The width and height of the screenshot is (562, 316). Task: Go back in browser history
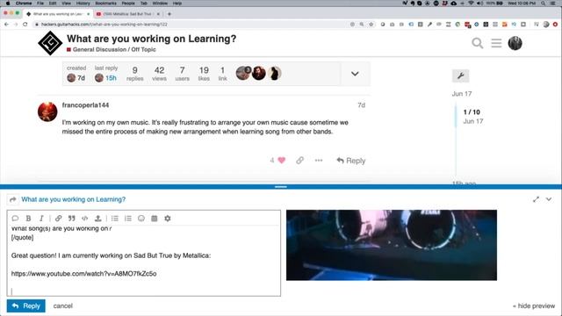click(6, 25)
